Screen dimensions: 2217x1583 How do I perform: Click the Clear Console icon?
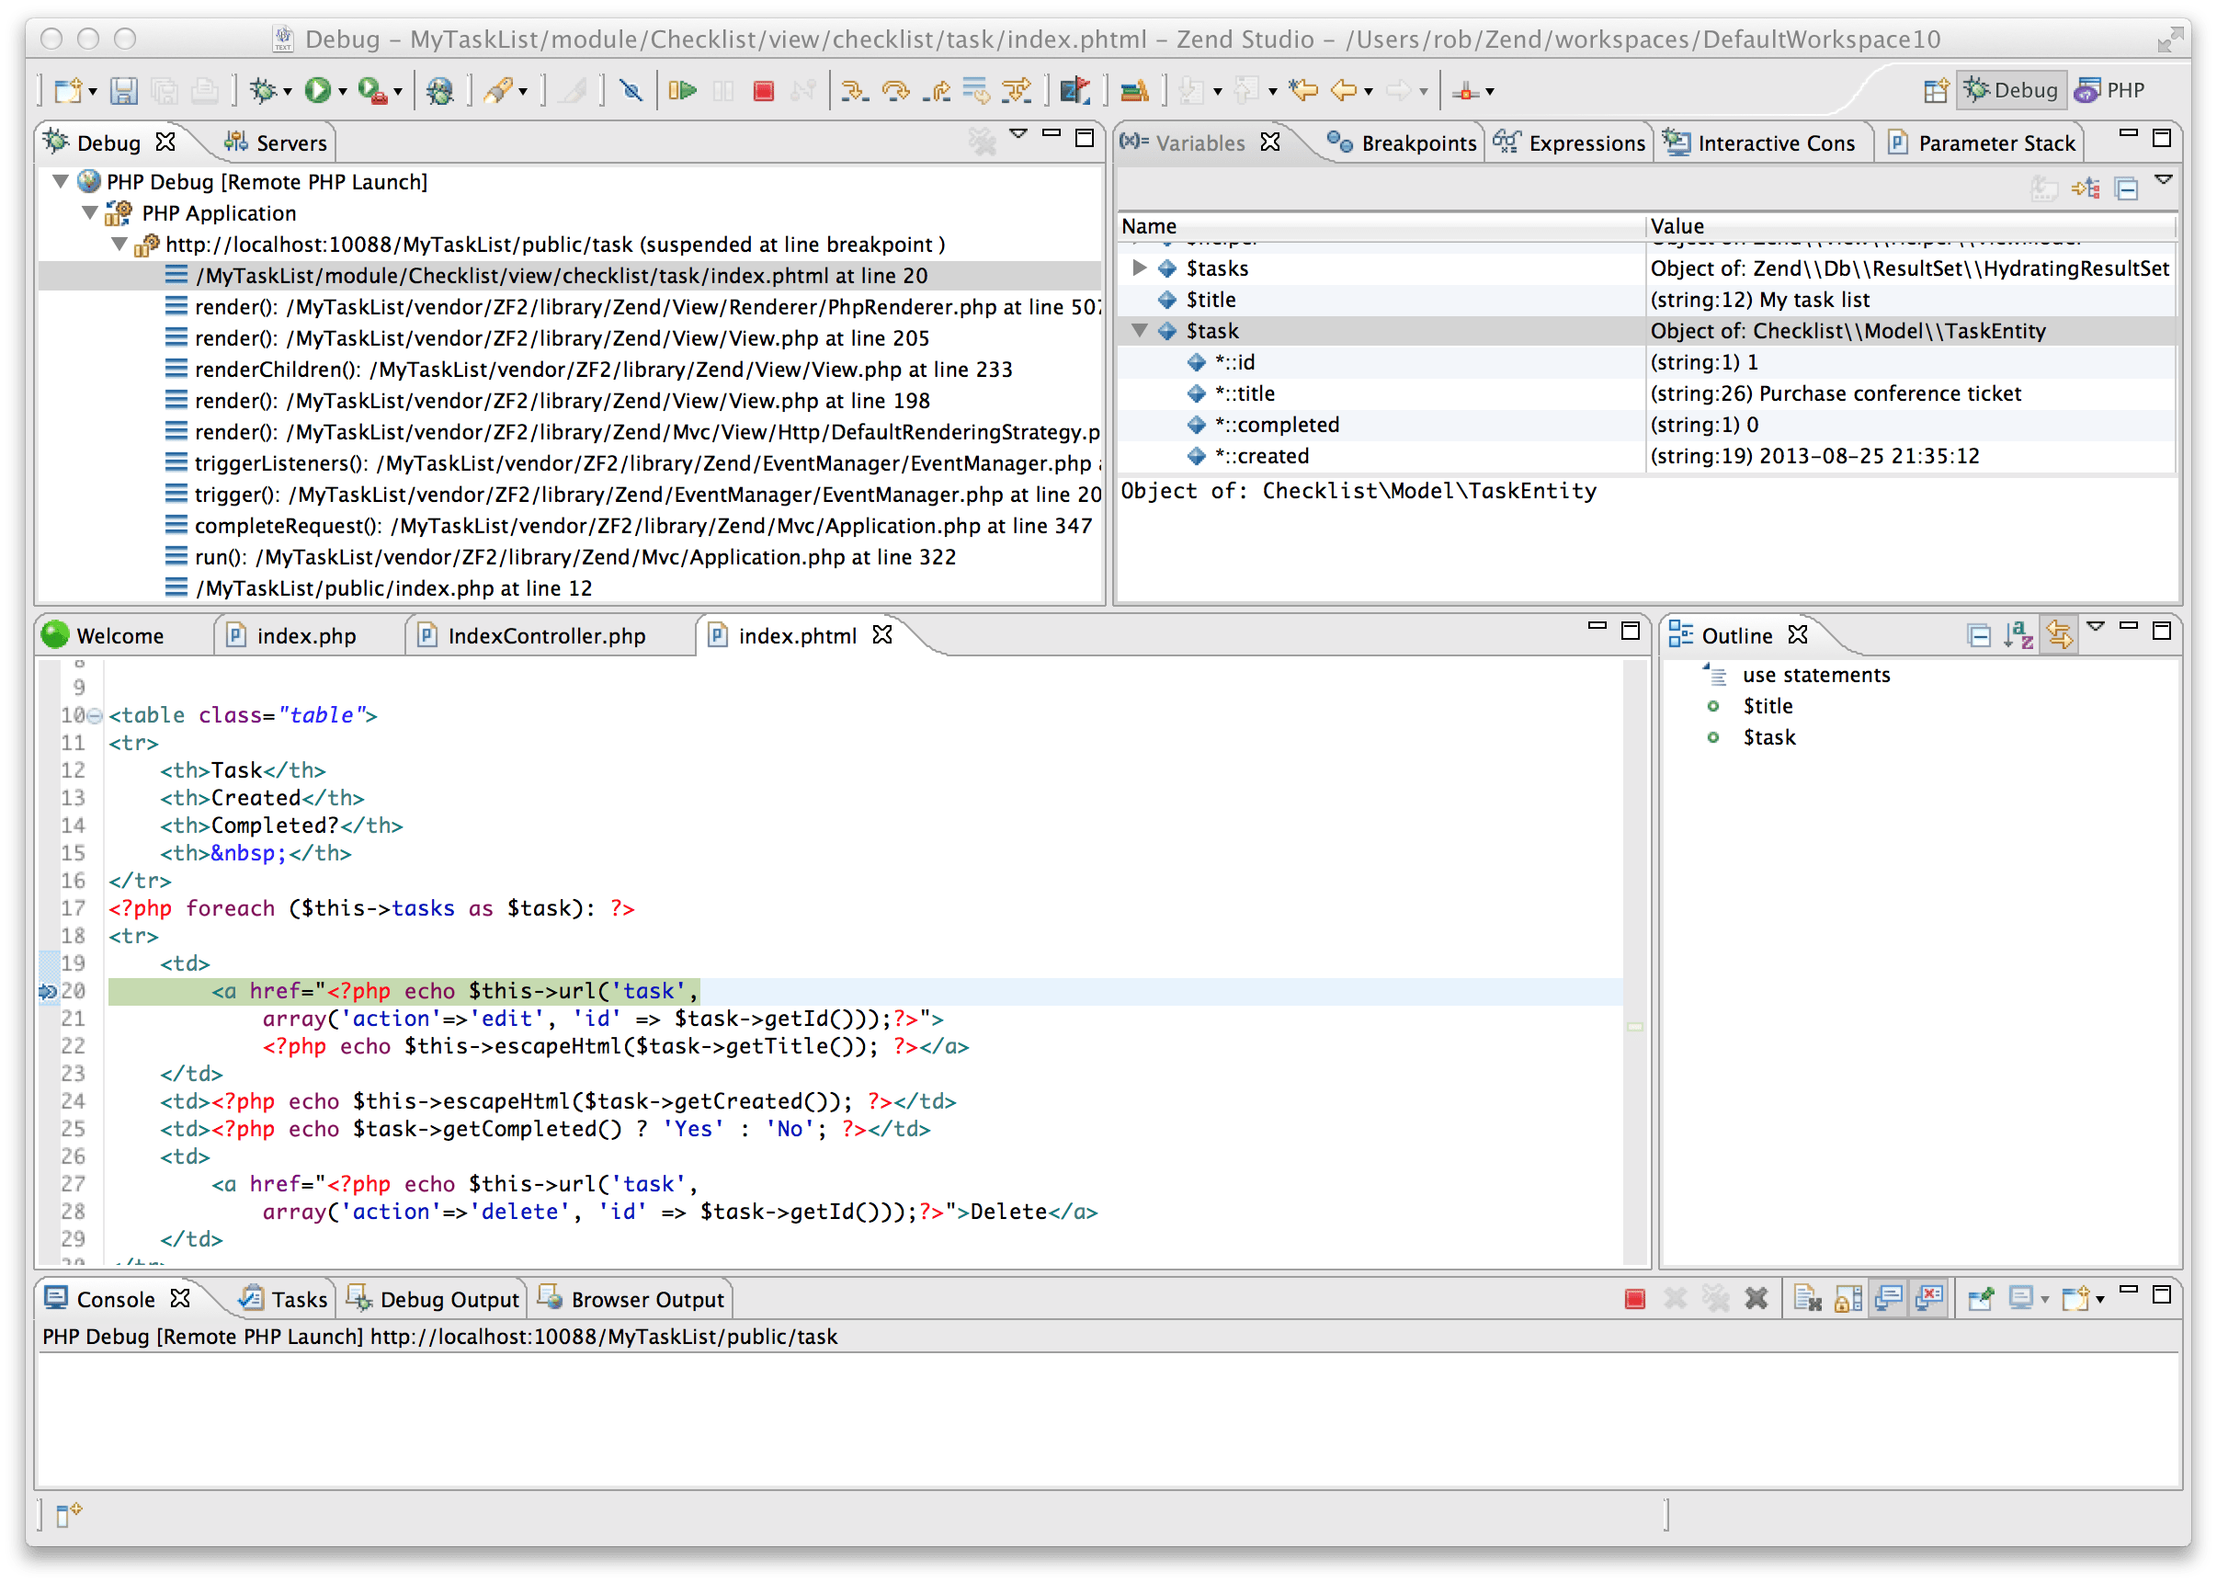pyautogui.click(x=1808, y=1298)
